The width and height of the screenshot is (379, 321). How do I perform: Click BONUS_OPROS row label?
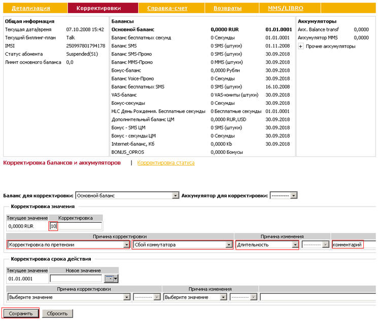128,152
